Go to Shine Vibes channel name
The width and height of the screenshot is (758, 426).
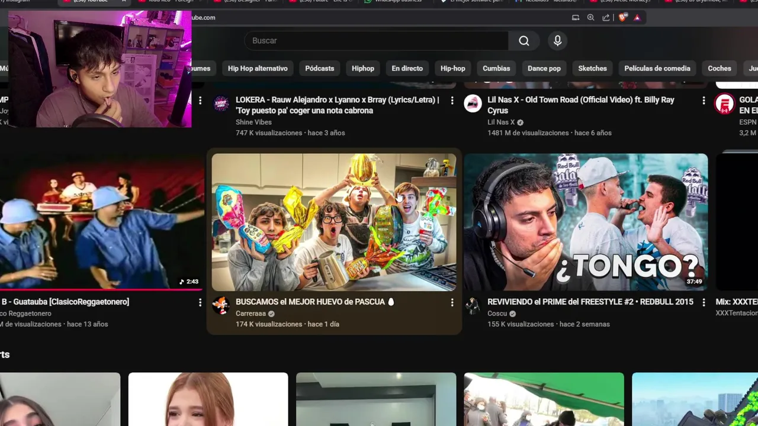tap(253, 122)
